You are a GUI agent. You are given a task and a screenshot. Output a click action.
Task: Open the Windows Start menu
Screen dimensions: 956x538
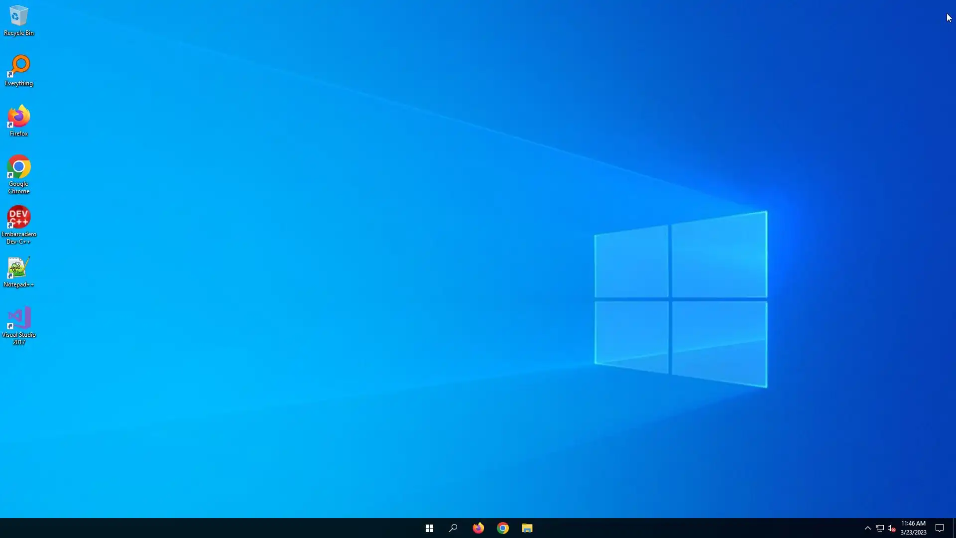click(x=429, y=528)
